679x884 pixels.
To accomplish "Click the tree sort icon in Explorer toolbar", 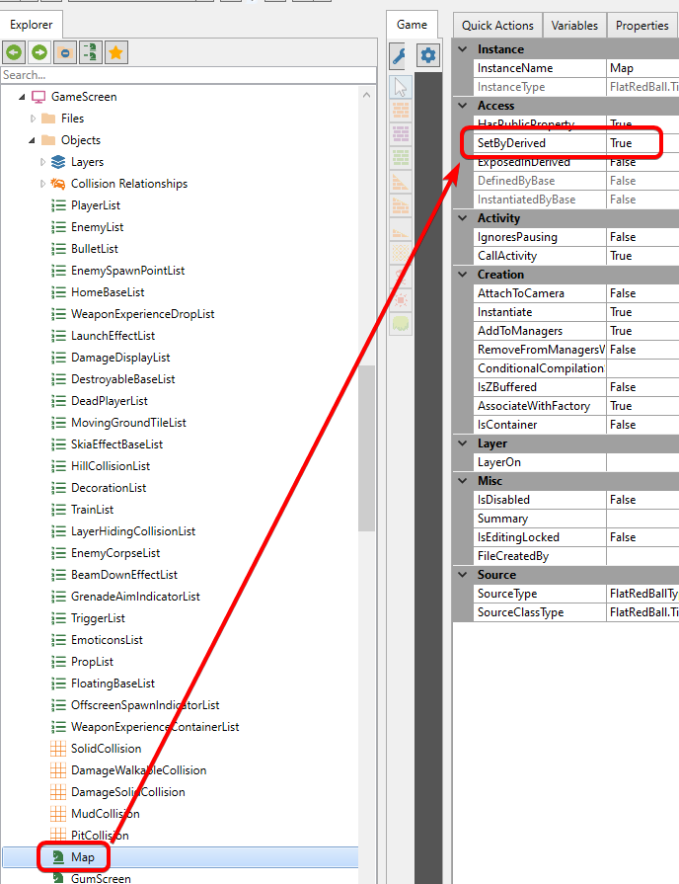I will coord(91,53).
